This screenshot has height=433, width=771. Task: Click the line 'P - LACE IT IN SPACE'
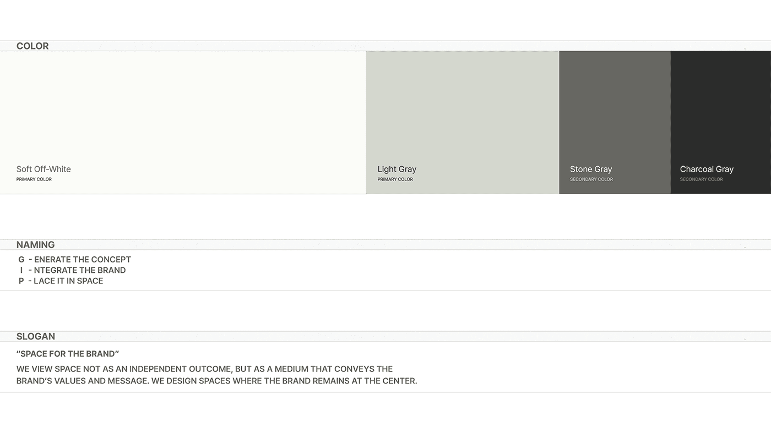click(61, 281)
